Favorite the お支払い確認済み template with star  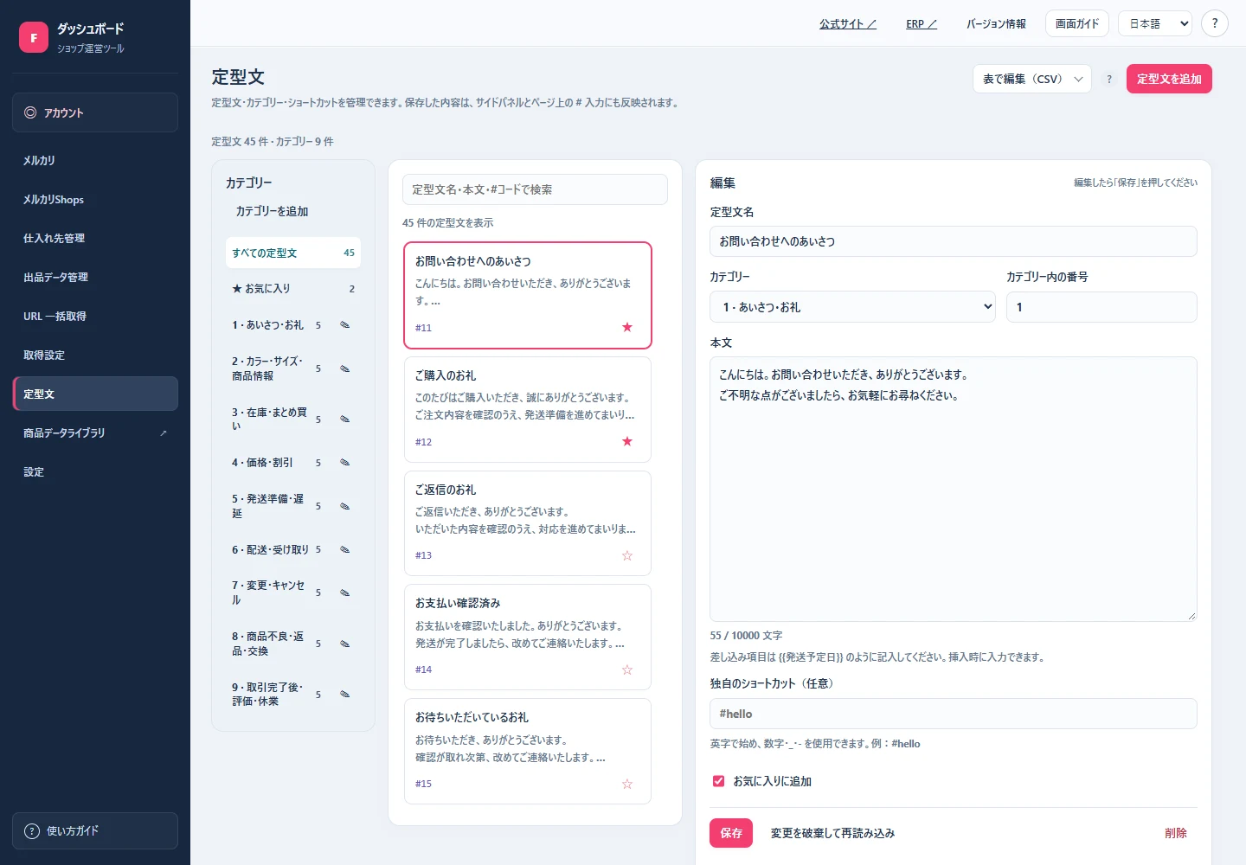[x=627, y=670]
